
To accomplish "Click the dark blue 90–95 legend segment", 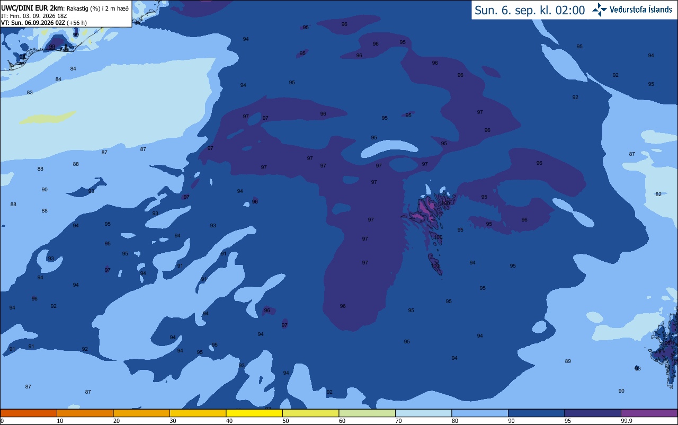I will [x=537, y=413].
